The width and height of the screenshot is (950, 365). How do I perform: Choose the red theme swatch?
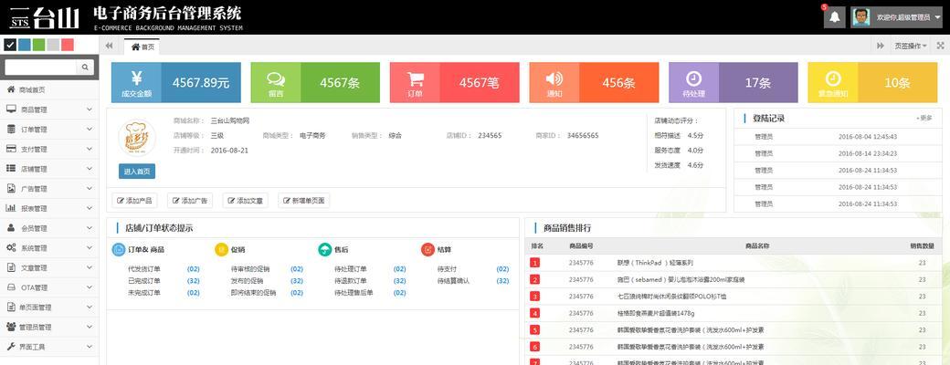pyautogui.click(x=68, y=45)
